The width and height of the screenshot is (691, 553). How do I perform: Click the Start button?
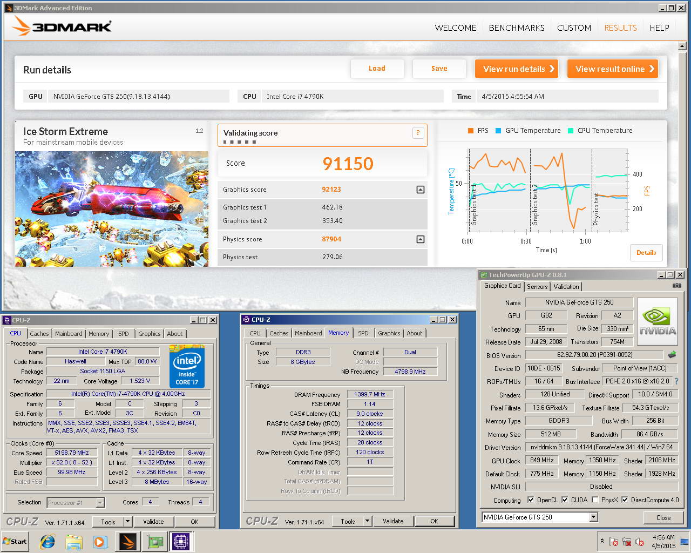[x=15, y=541]
